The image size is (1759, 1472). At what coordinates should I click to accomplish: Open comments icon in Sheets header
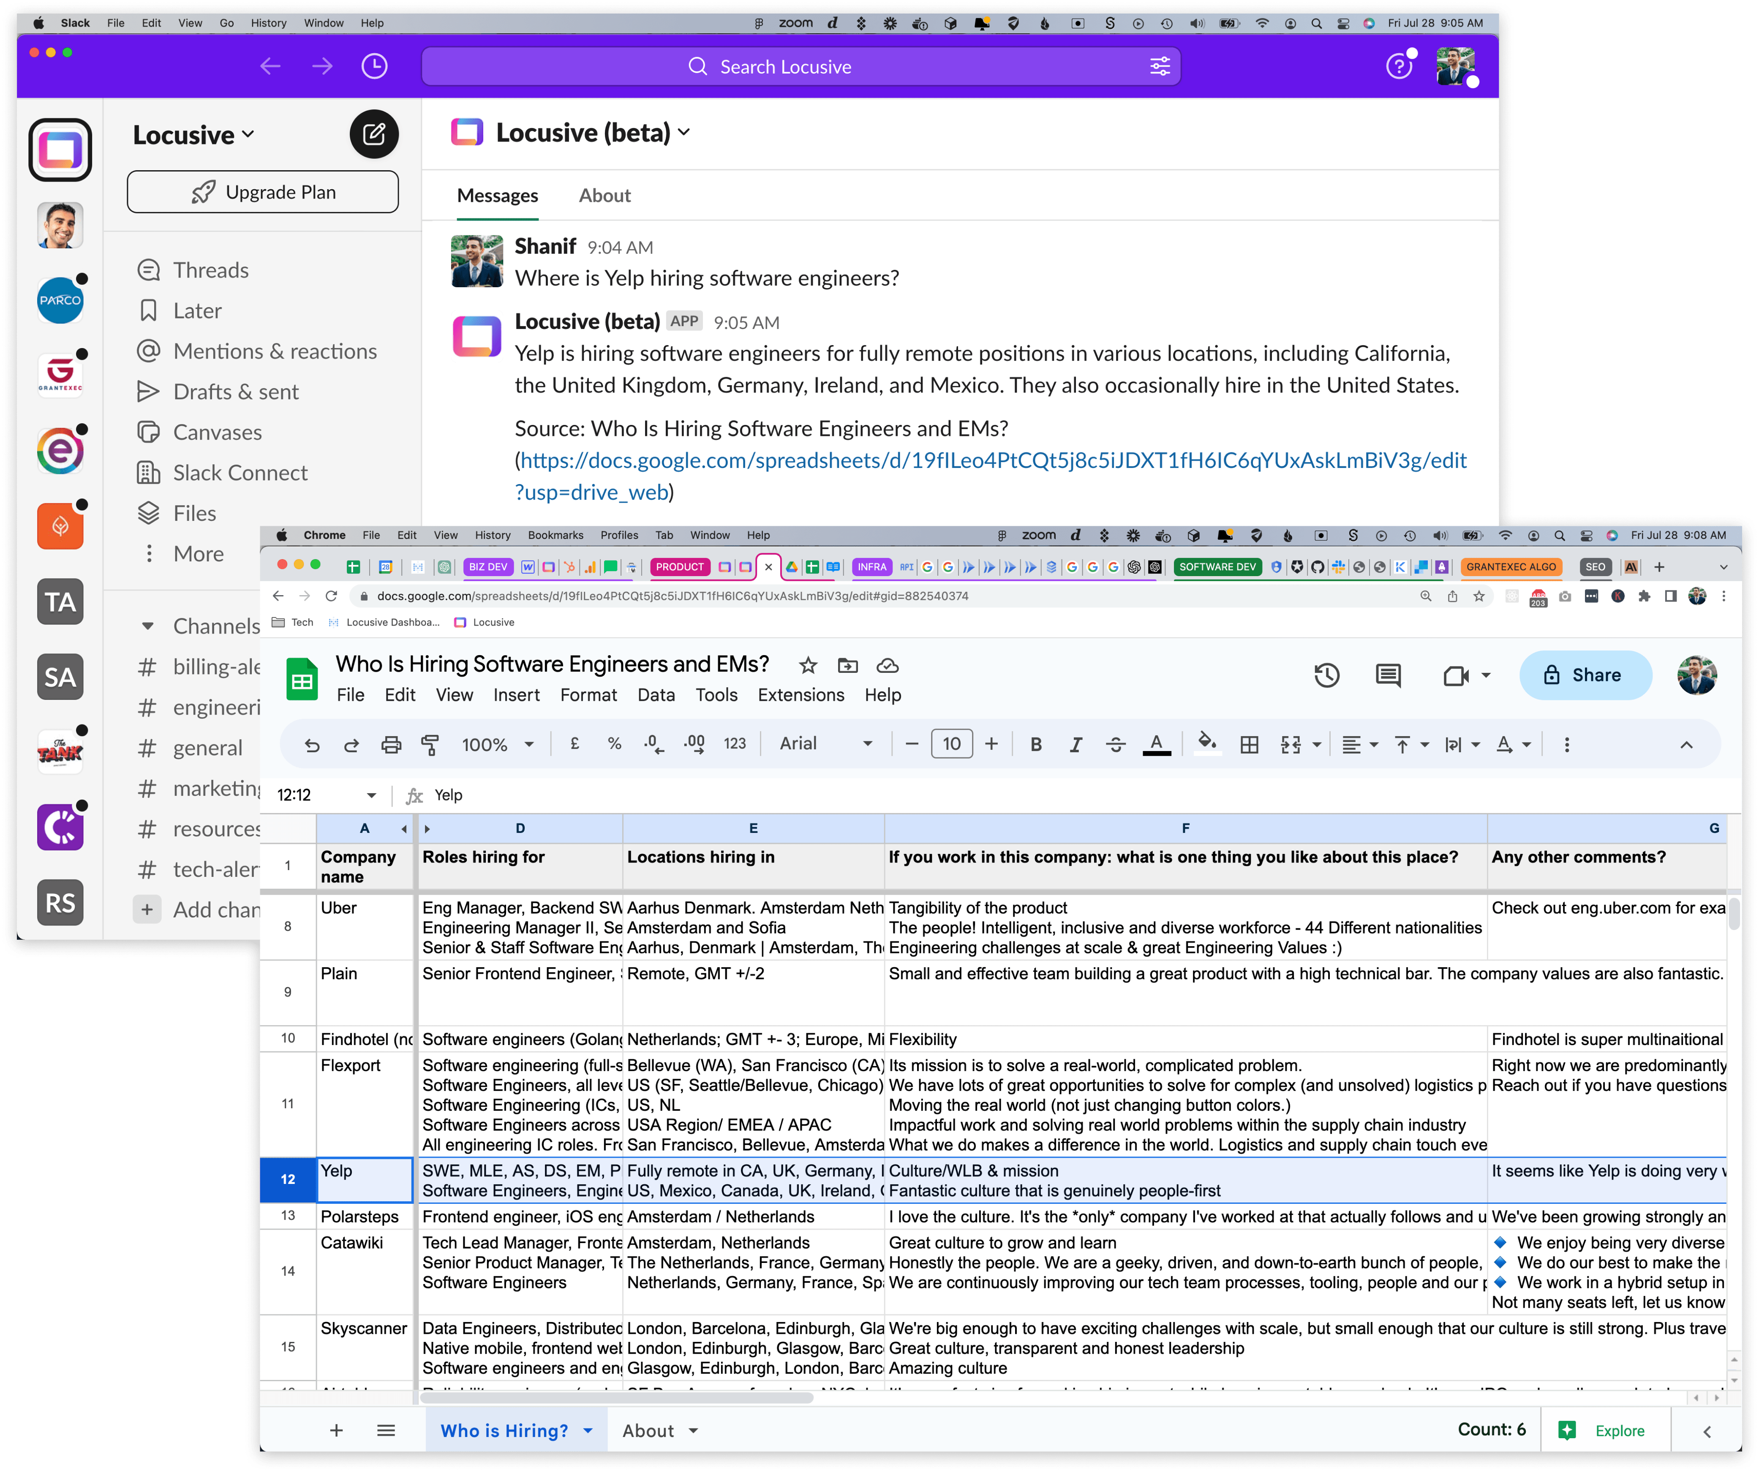pyautogui.click(x=1388, y=675)
